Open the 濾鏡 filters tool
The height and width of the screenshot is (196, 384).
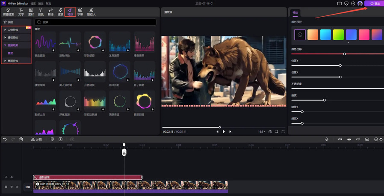[60, 12]
